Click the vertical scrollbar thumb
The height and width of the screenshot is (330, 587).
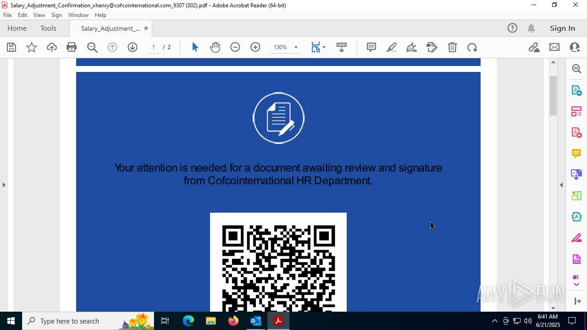553,95
